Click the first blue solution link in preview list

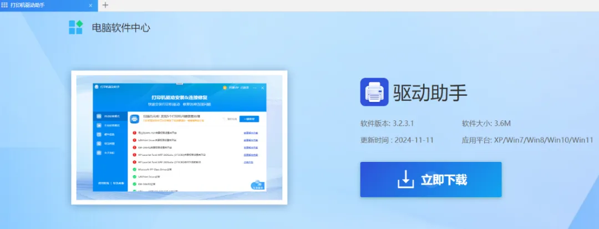point(250,133)
